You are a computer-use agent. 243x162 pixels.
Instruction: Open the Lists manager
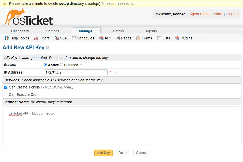pos(163,38)
